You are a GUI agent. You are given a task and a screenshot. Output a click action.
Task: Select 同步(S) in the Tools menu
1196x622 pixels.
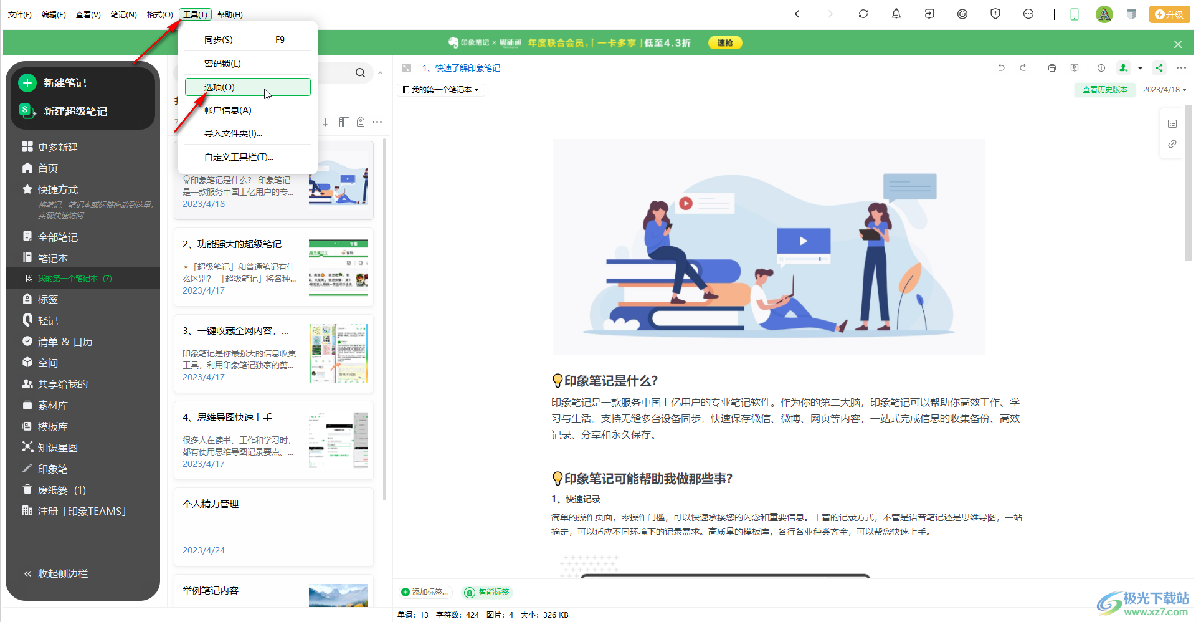tap(248, 40)
